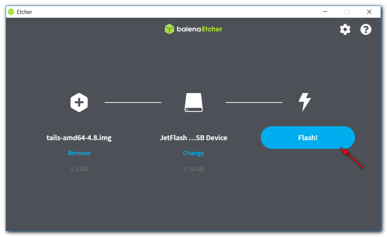Close the Etcher window
This screenshot has width=387, height=237.
(x=369, y=12)
